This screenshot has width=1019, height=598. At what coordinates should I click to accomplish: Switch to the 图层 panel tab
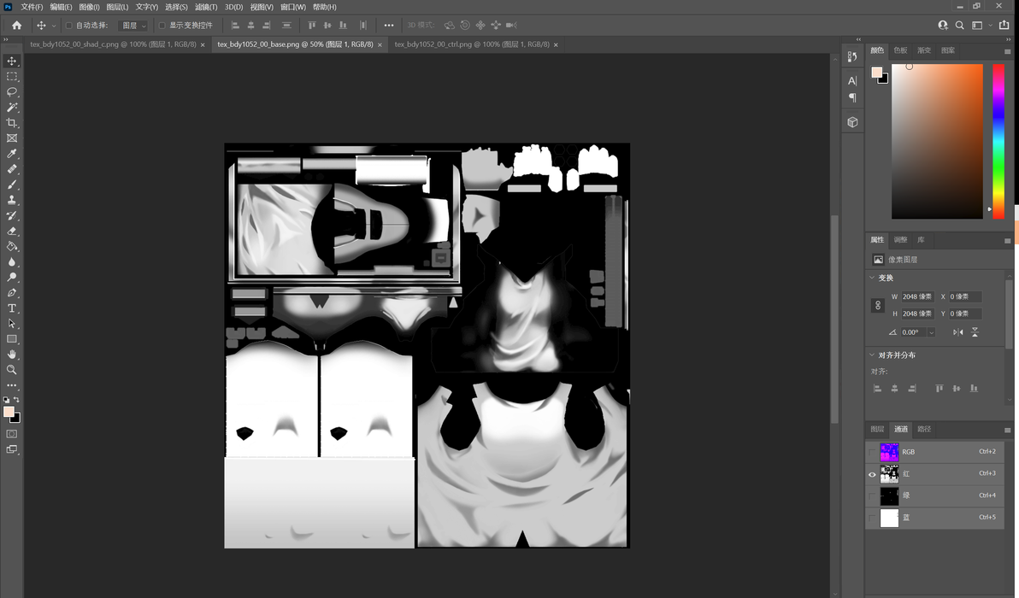[x=877, y=429]
